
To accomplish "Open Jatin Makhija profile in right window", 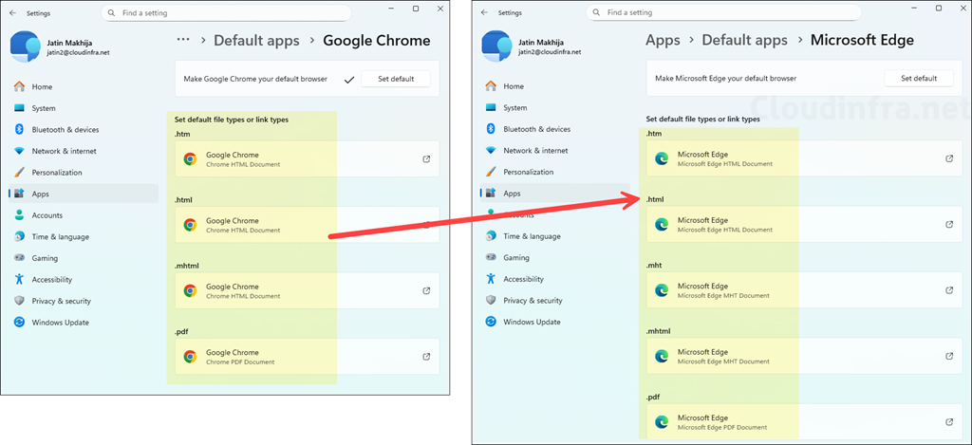I will click(532, 47).
